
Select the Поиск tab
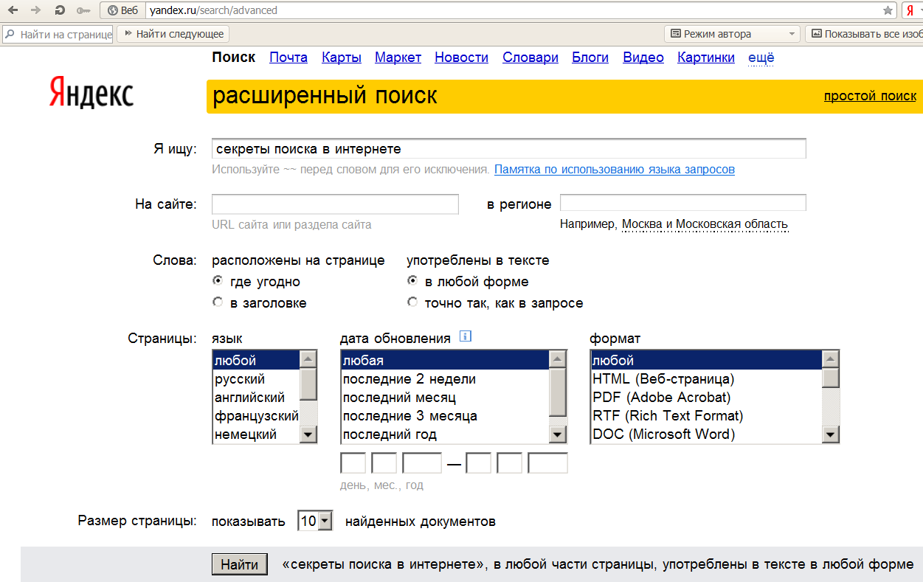click(233, 58)
